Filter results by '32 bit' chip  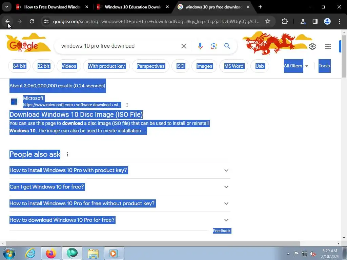pos(43,66)
